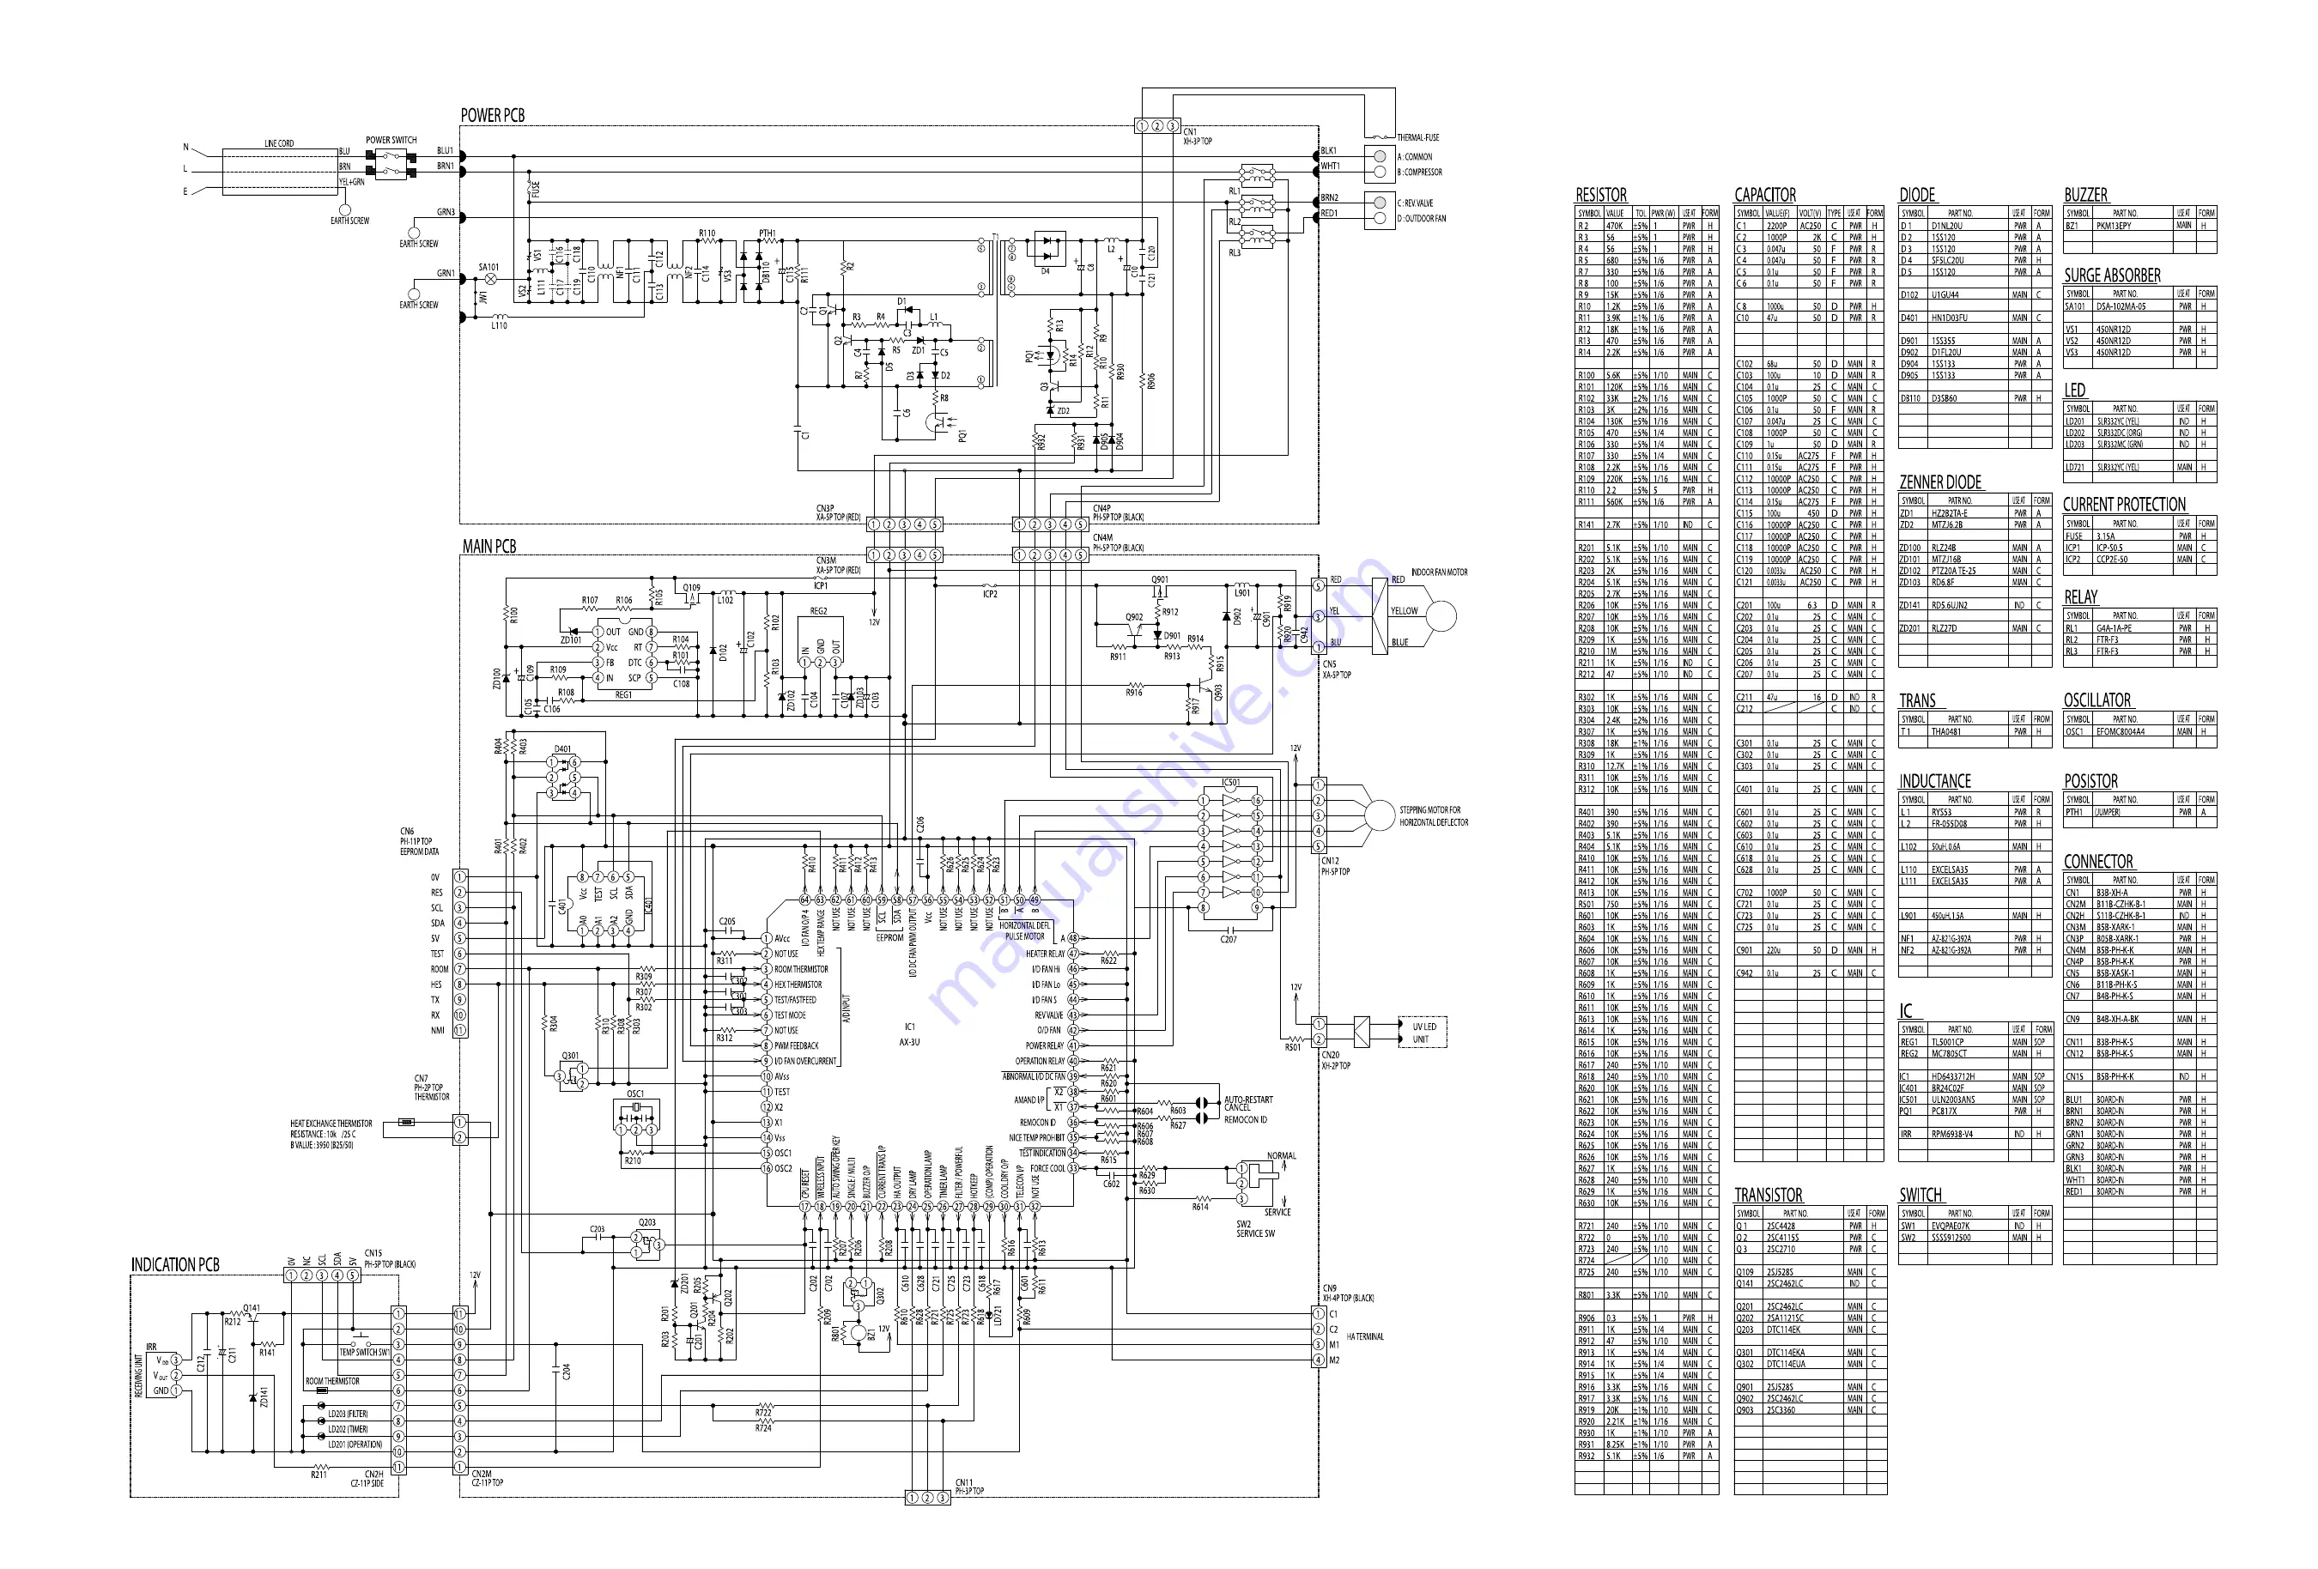Select the ZENNER DIODE table heading
This screenshot has width=2318, height=1569.
click(1940, 482)
